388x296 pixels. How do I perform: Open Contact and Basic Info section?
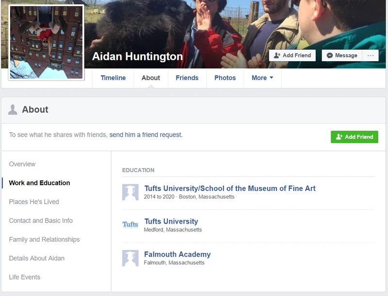point(41,221)
